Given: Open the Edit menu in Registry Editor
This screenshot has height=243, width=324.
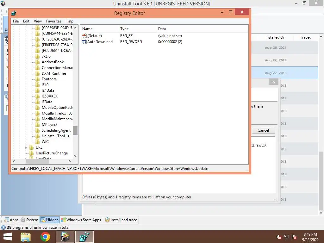Looking at the screenshot, I should (x=26, y=21).
